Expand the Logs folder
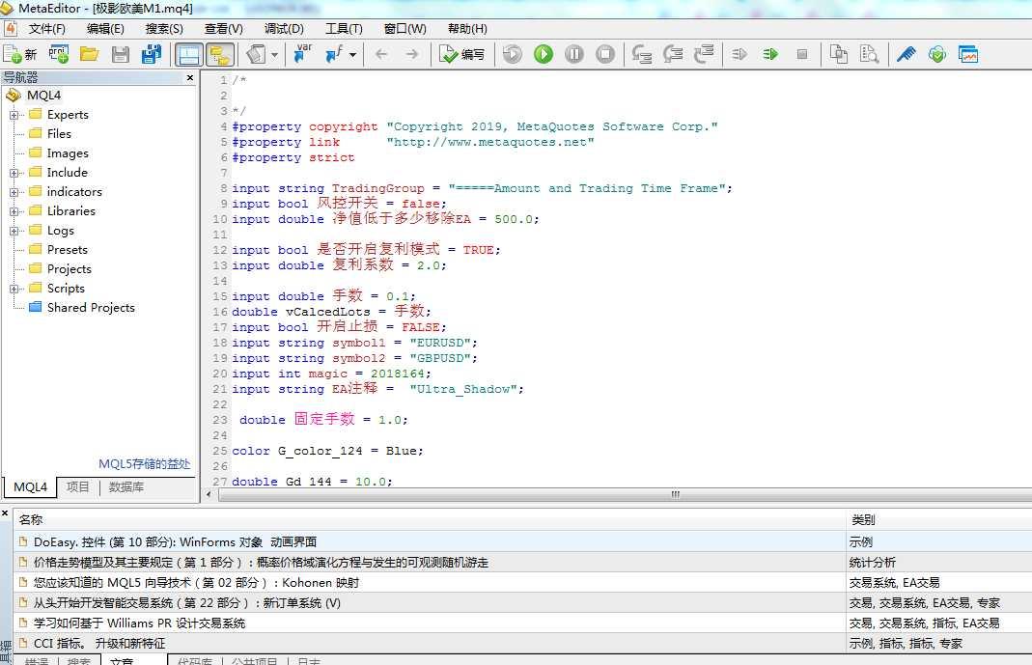1032x665 pixels. coord(14,231)
